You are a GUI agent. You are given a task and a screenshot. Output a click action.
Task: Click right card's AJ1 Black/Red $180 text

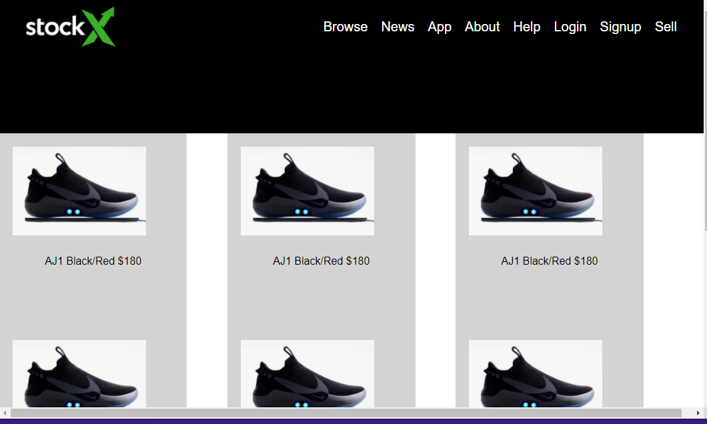pyautogui.click(x=549, y=261)
